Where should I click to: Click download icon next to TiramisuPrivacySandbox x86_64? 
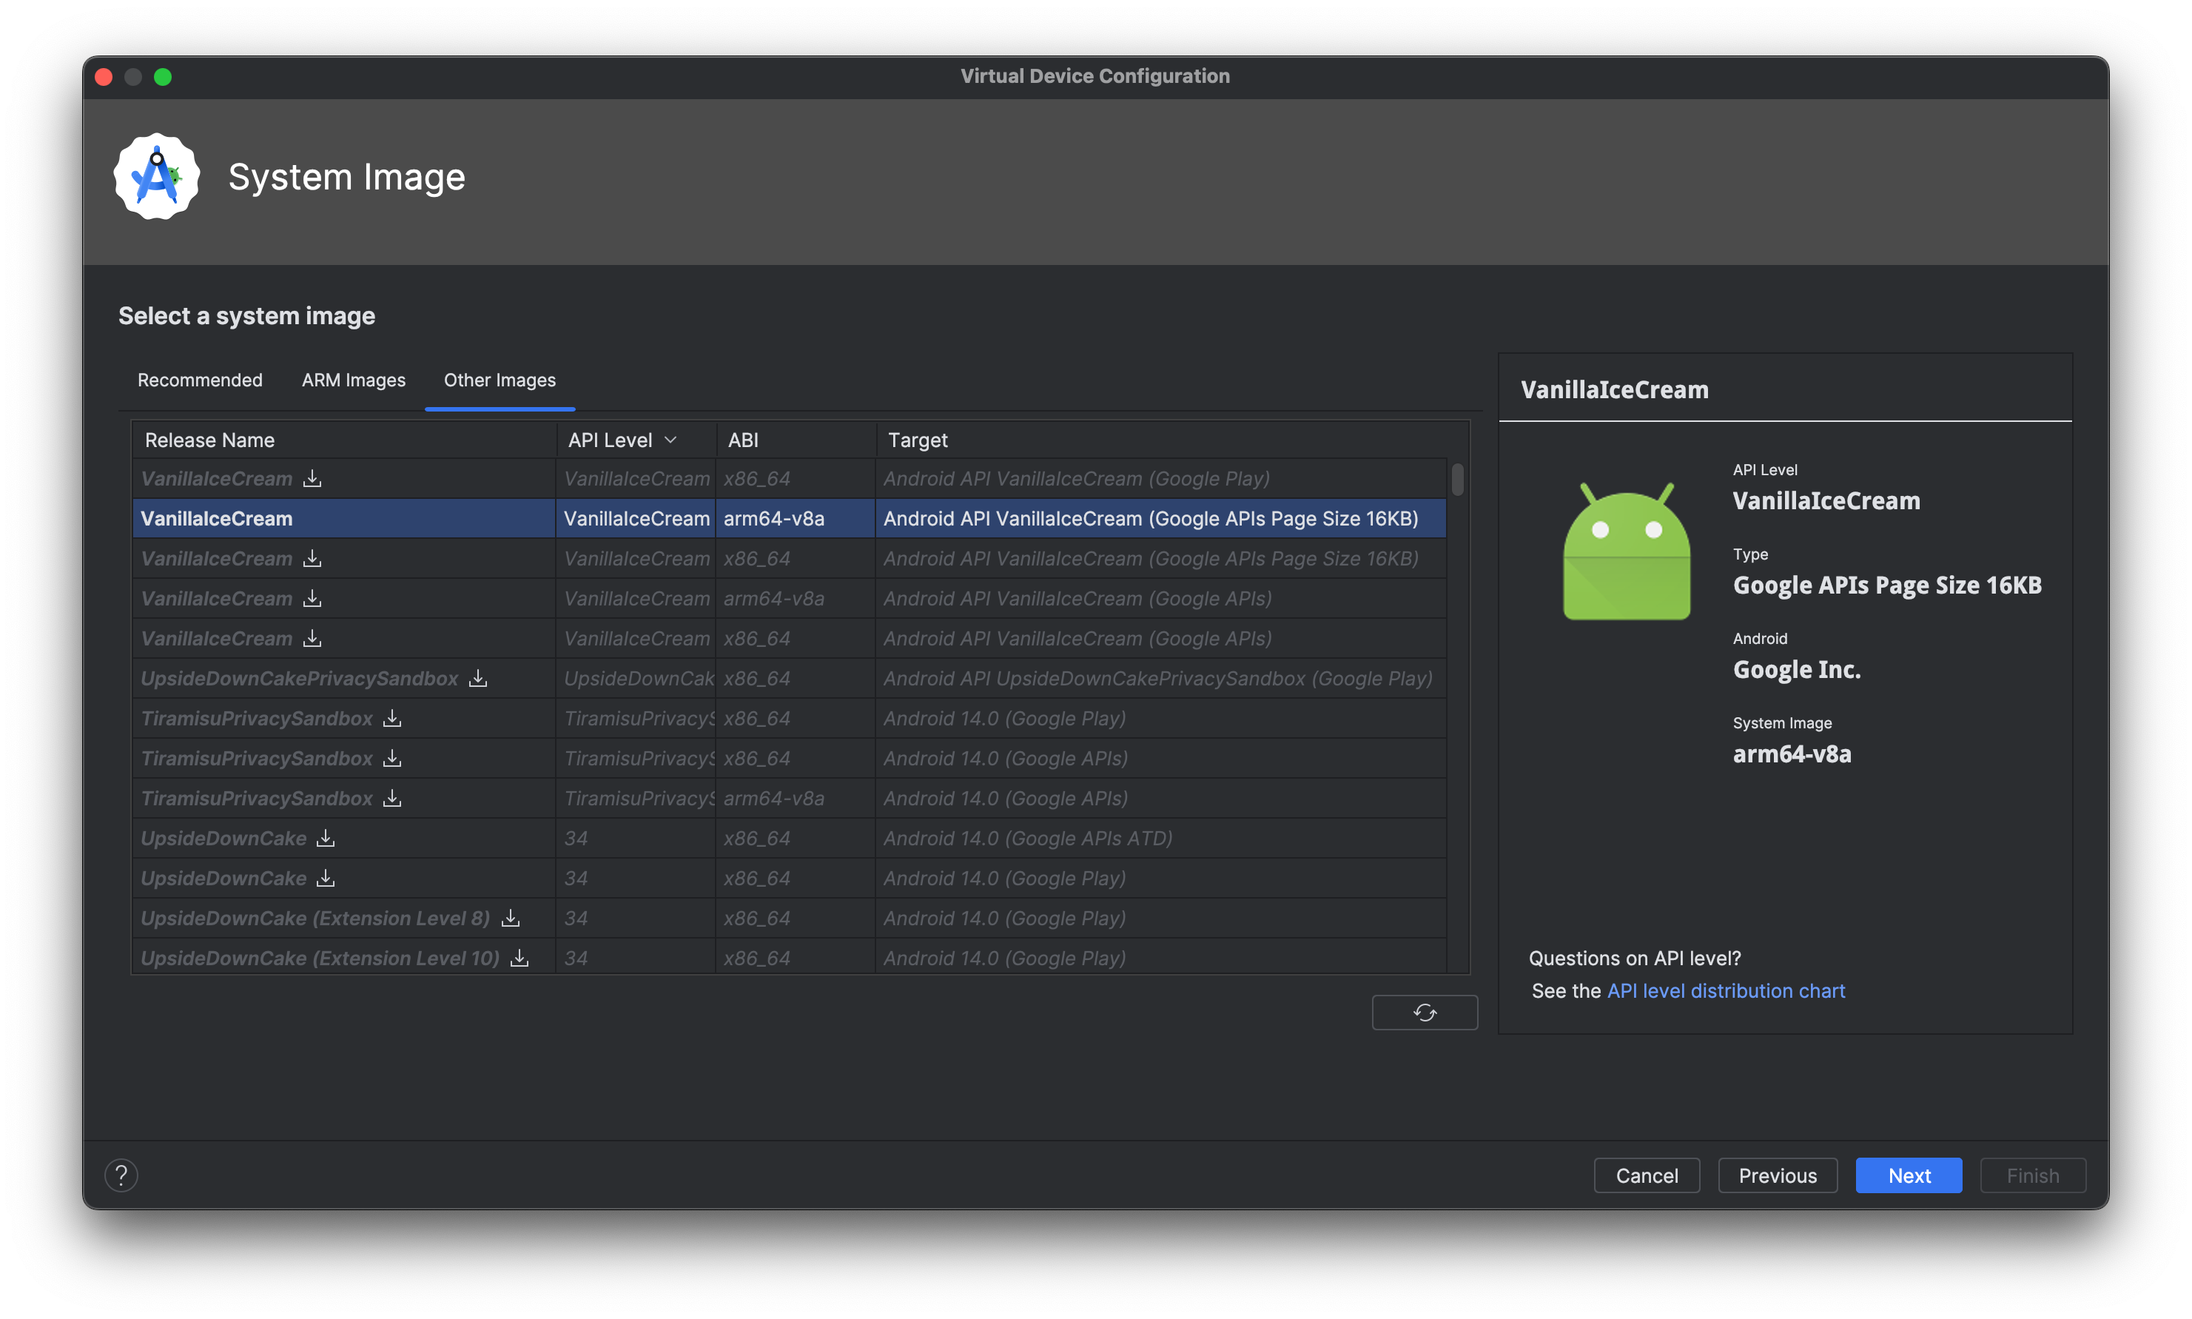(393, 717)
